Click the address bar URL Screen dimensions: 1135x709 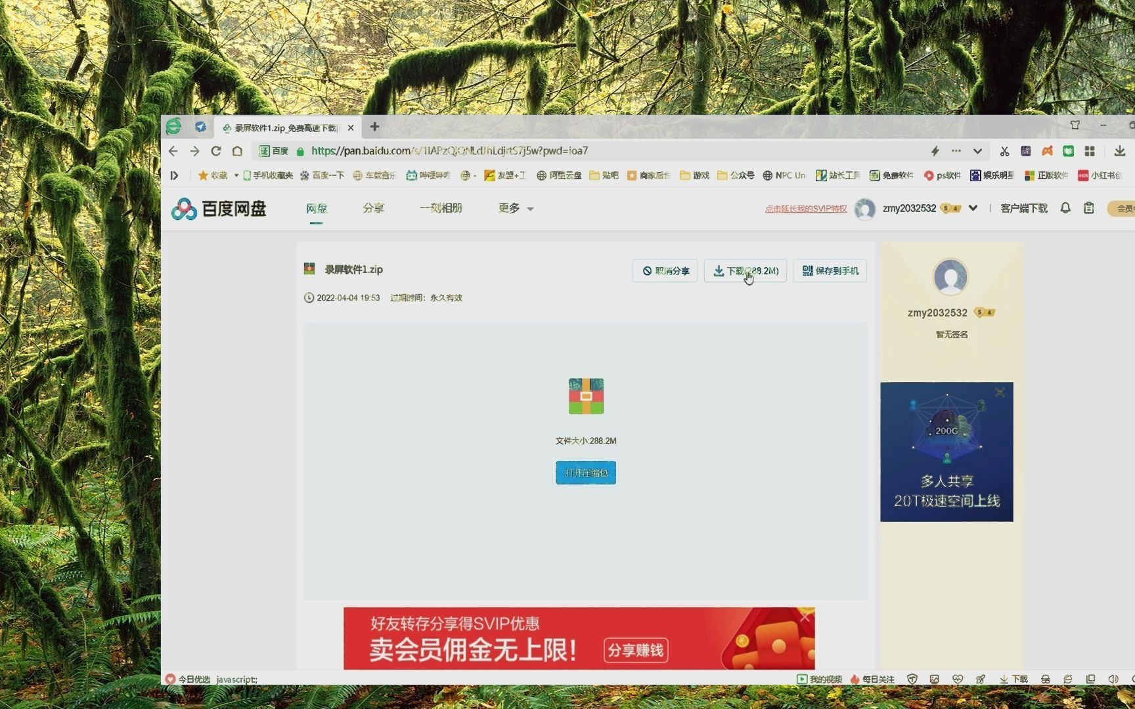pyautogui.click(x=450, y=151)
